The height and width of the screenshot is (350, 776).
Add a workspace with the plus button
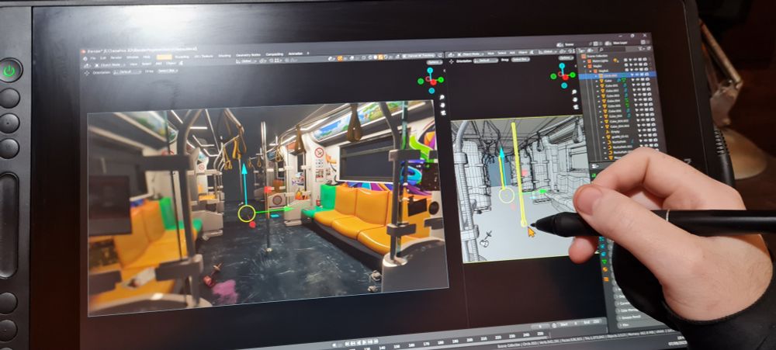(x=308, y=53)
